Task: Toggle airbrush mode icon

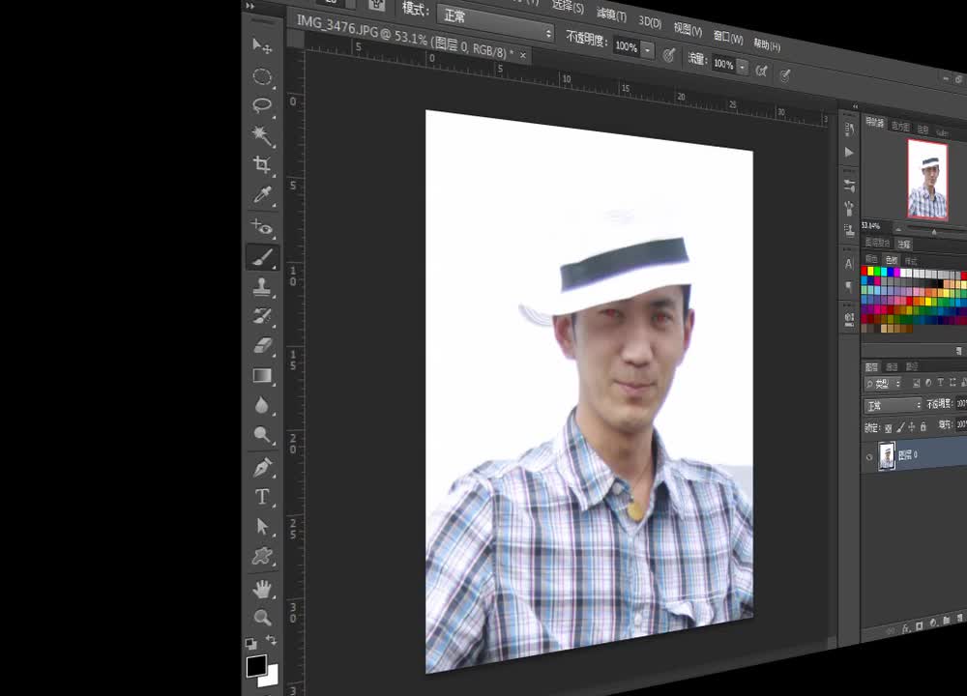Action: click(762, 71)
